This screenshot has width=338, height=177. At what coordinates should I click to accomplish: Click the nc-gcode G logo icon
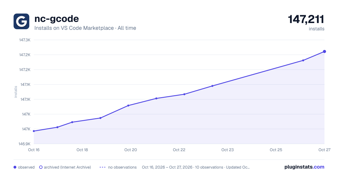point(21,21)
